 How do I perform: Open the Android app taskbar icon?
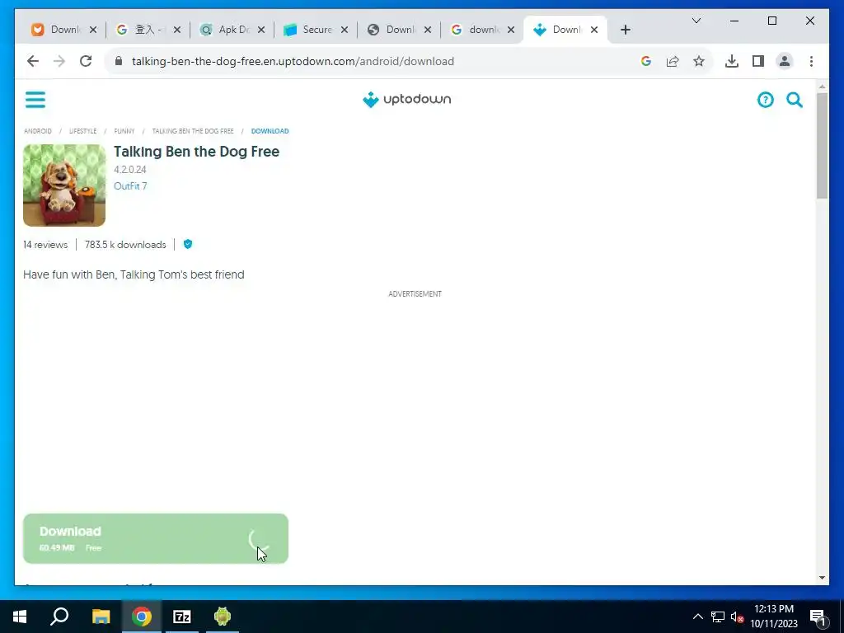click(x=223, y=617)
